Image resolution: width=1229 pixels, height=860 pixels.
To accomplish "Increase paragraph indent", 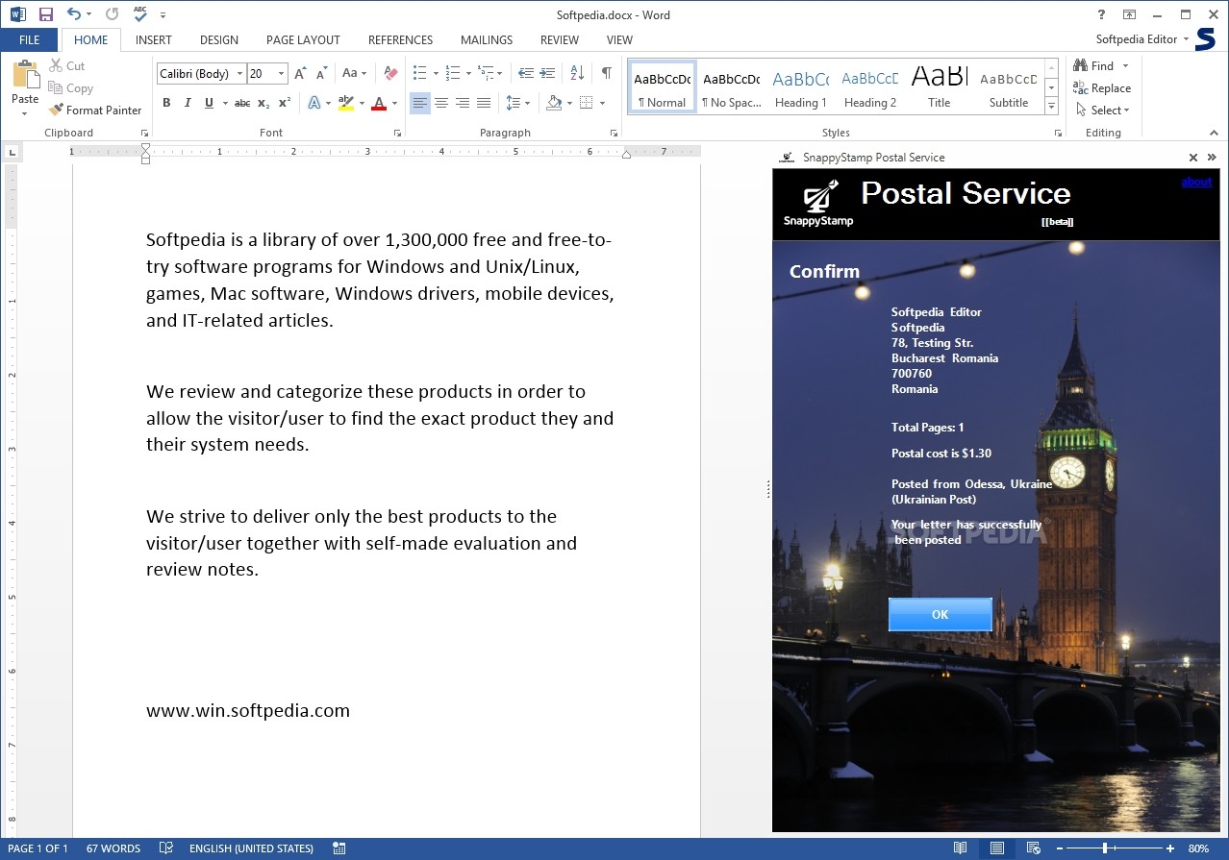I will tap(547, 73).
